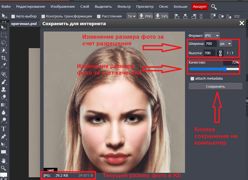248x180 pixels.
Task: Open the Редактирование menu
Action: point(31,6)
